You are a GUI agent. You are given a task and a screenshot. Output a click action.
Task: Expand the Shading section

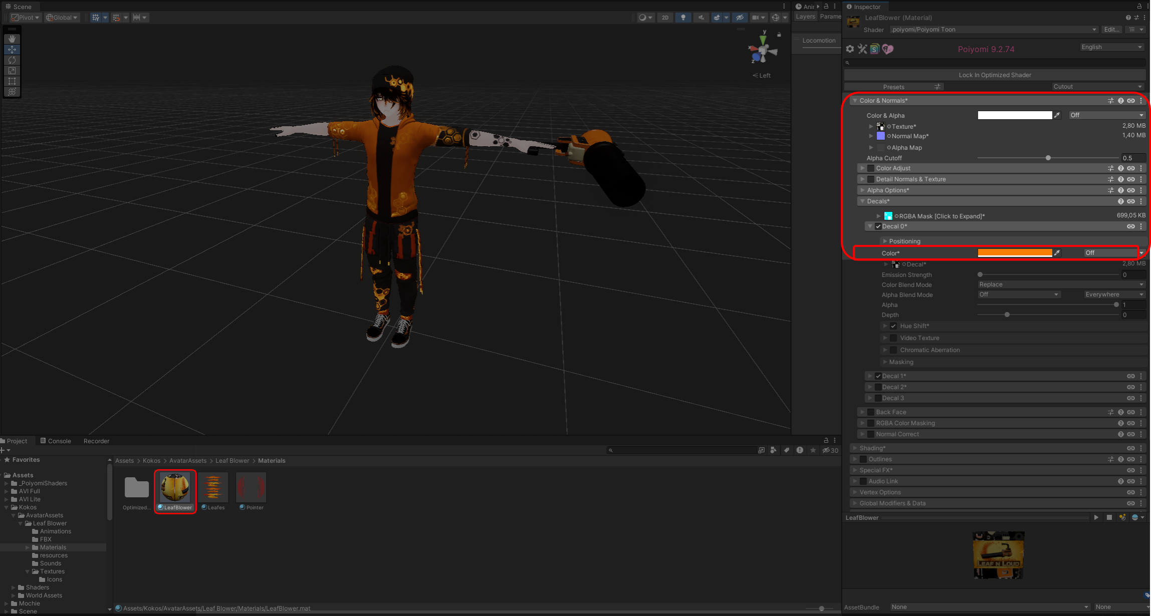(x=872, y=448)
